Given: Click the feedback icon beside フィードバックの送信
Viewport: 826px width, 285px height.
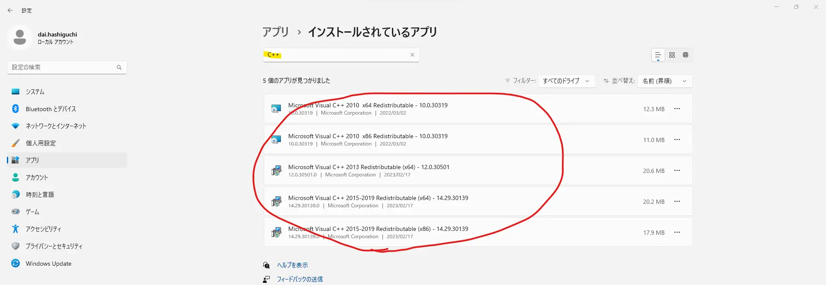Looking at the screenshot, I should (x=266, y=279).
